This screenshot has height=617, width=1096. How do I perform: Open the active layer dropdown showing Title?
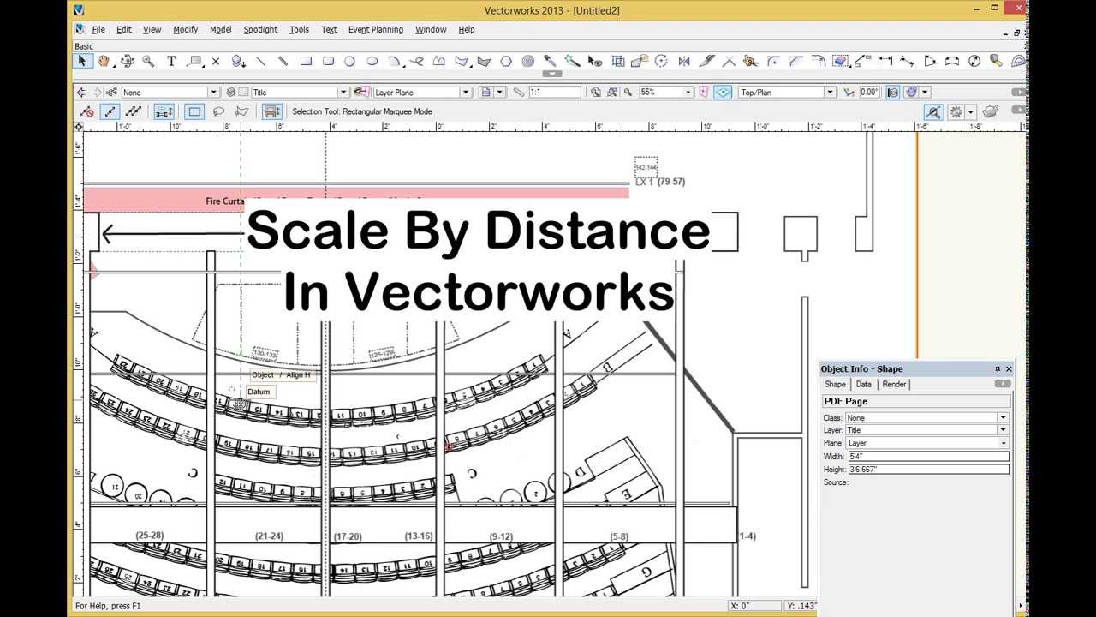pyautogui.click(x=300, y=92)
